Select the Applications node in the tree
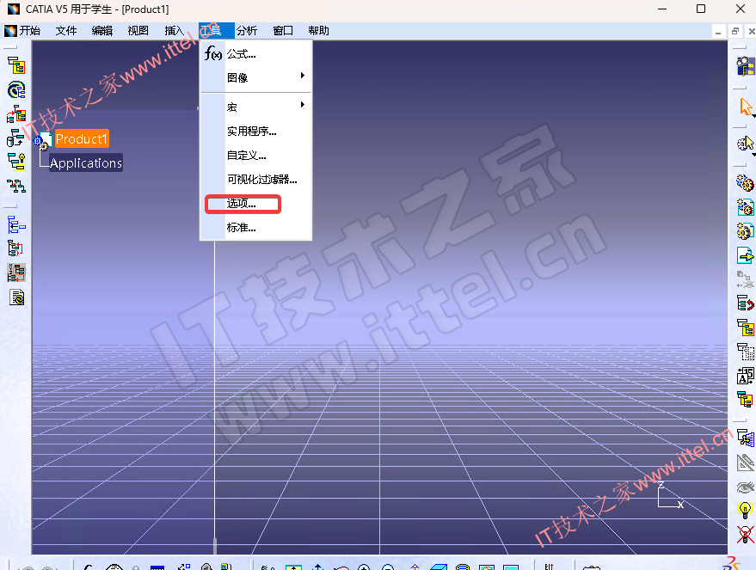The height and width of the screenshot is (570, 756). 86,162
